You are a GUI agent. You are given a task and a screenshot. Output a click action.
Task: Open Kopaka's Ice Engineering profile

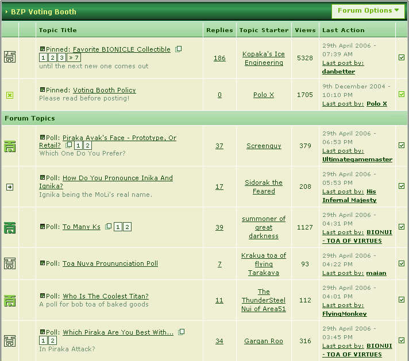point(264,58)
